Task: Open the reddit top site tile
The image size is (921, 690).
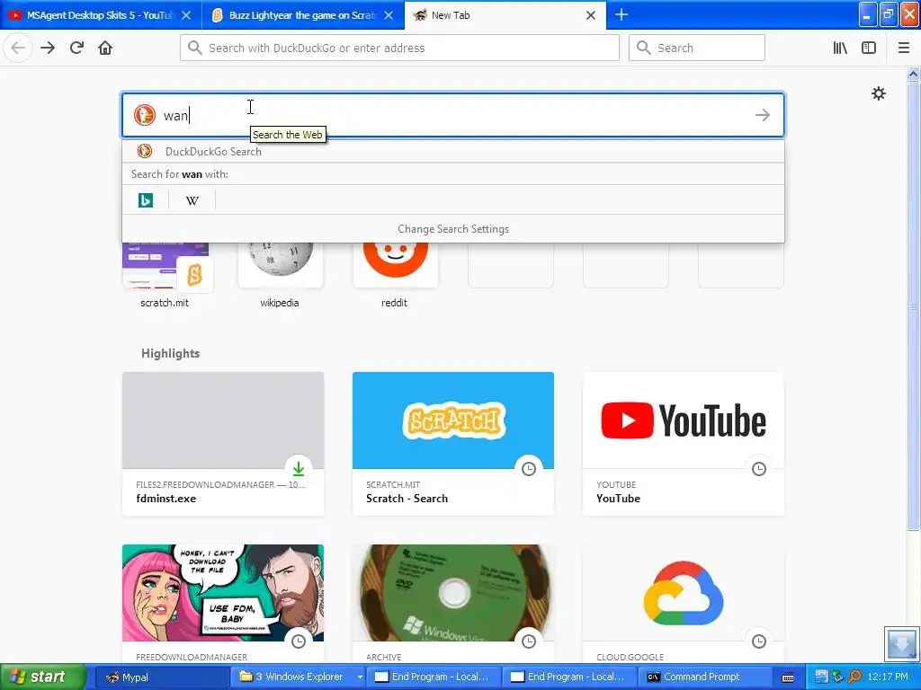Action: pos(395,276)
